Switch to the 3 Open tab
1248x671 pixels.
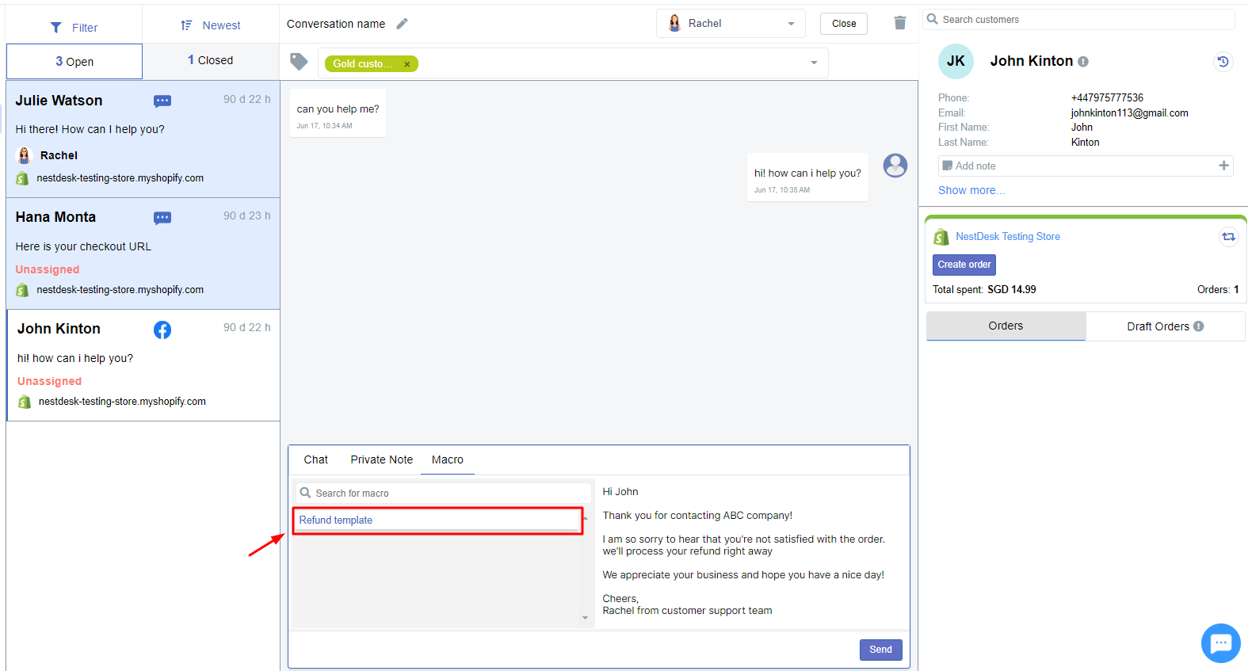[74, 61]
